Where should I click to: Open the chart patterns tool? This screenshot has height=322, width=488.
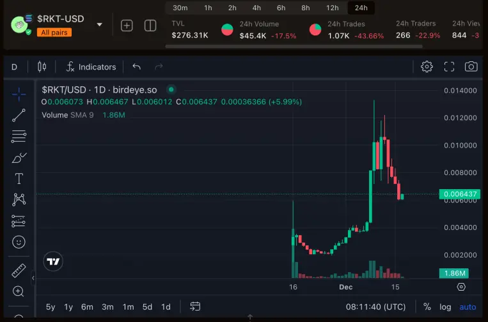(19, 199)
